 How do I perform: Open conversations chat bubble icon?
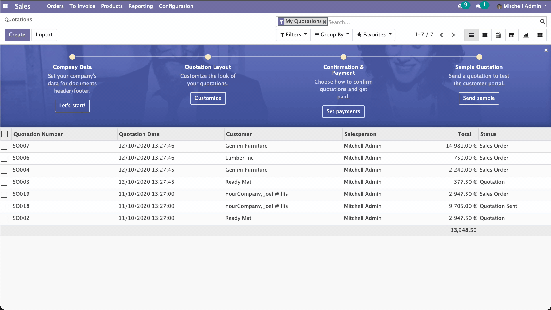[478, 6]
